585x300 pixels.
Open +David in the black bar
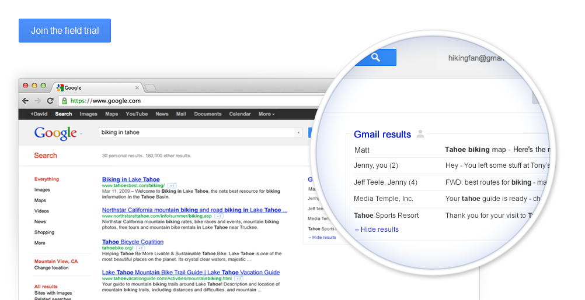coord(39,114)
